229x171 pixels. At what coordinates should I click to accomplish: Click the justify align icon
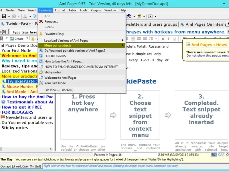click(145, 39)
